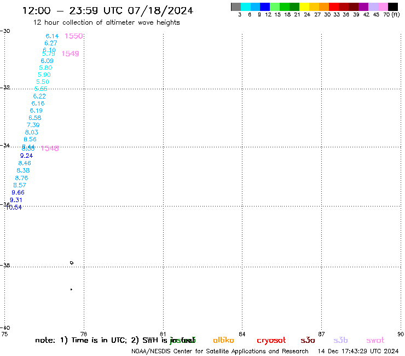
Task: Click the wave height value 6.27
Action: [x=50, y=43]
